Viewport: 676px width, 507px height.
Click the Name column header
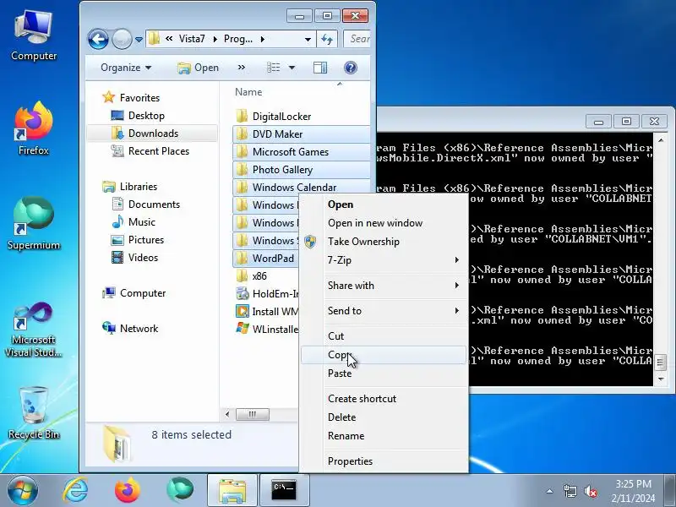pos(248,92)
